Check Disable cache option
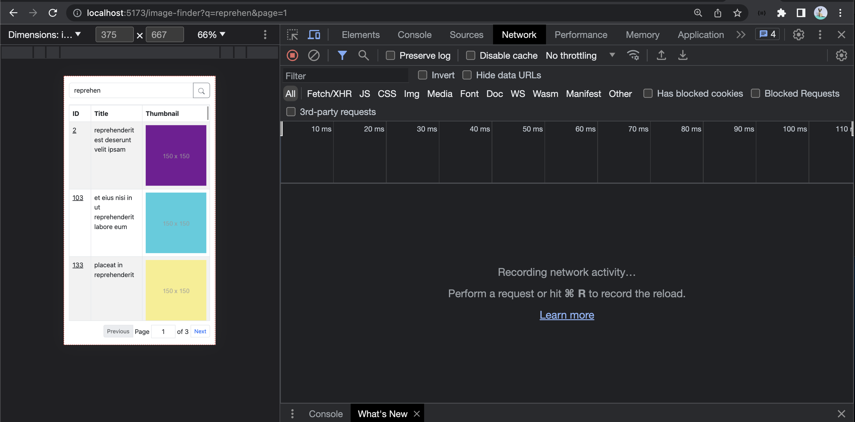The image size is (855, 422). pos(470,55)
